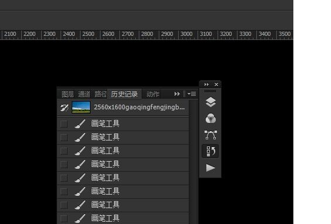The height and width of the screenshot is (224, 331).
Task: Click the history brush source icon beside snapshot
Action: (x=64, y=108)
